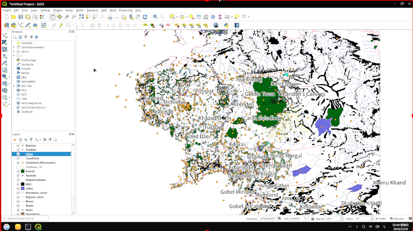
Task: Toggle visibility of Lakes layer
Action: tap(18, 189)
